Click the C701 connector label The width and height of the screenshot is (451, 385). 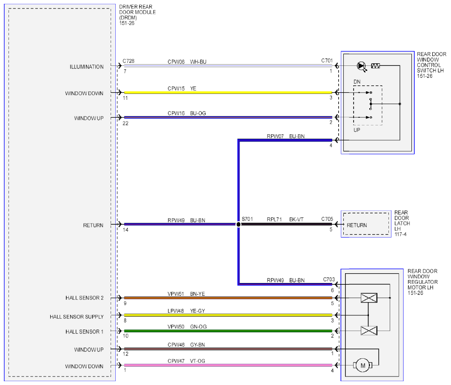pos(327,61)
